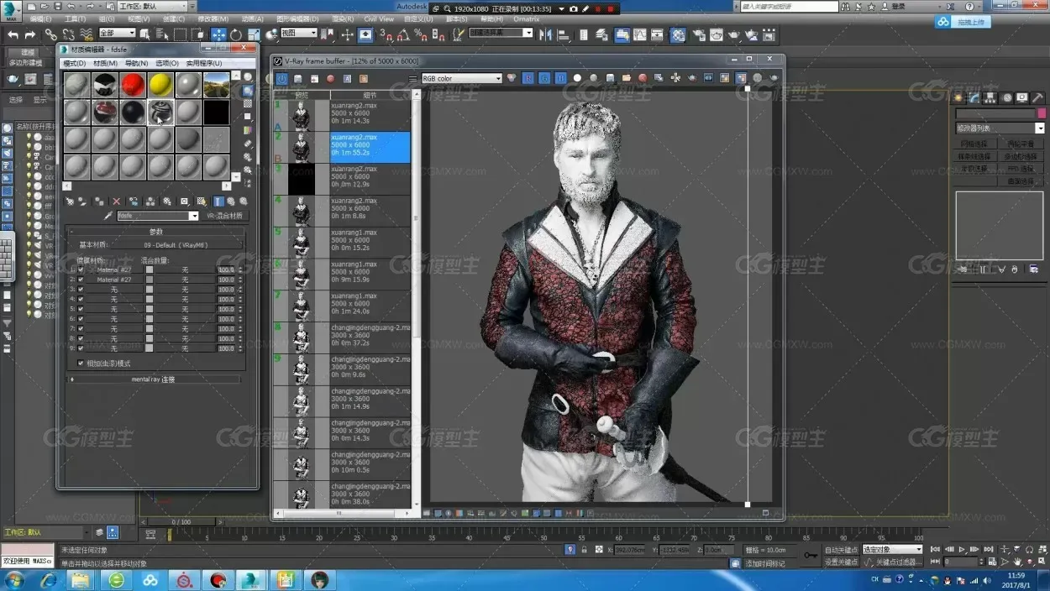Open 3ds Max application logo menu
1050x591 pixels.
12,9
